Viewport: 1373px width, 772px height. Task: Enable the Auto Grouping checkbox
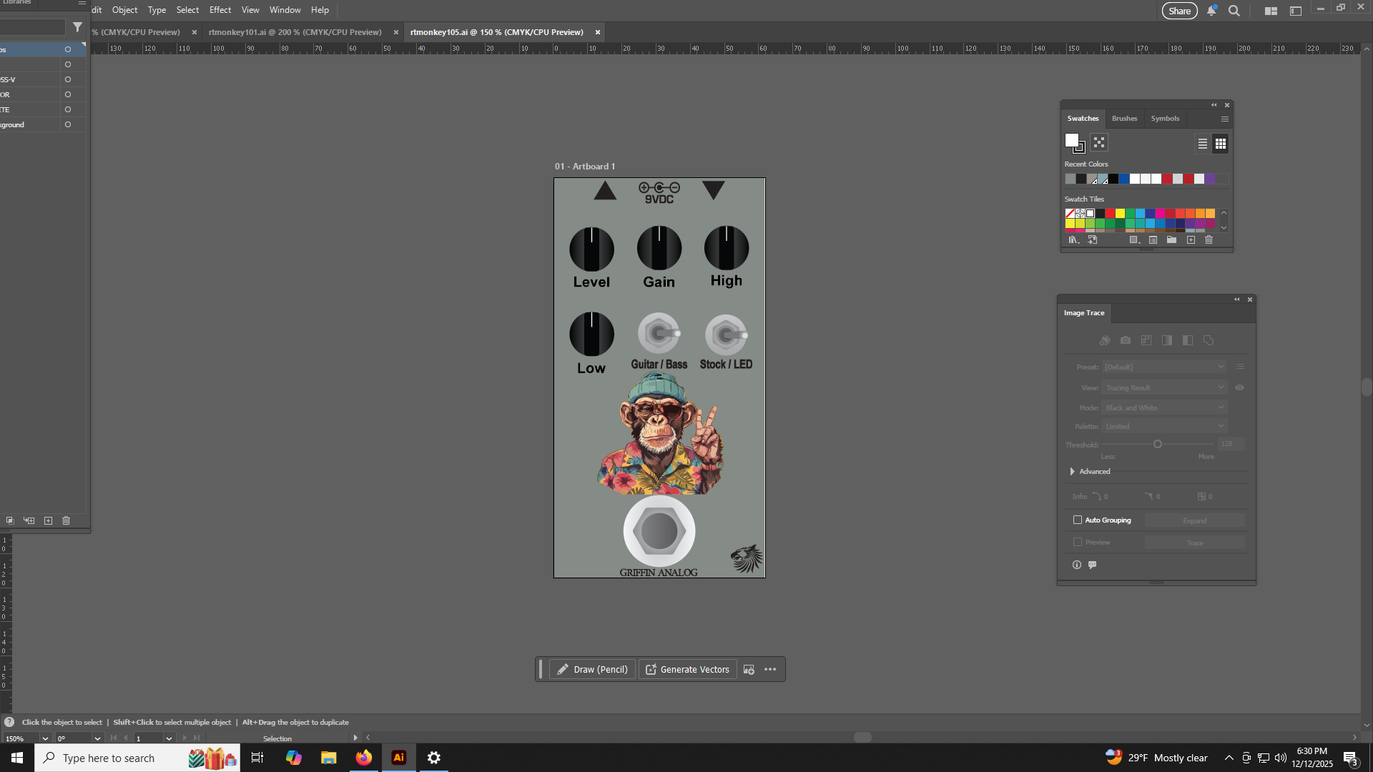pyautogui.click(x=1078, y=520)
